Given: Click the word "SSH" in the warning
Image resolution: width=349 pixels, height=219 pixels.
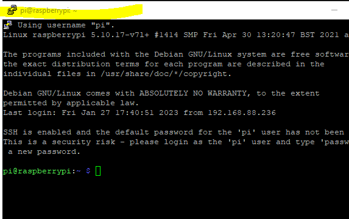Looking at the screenshot, I should pos(10,132).
